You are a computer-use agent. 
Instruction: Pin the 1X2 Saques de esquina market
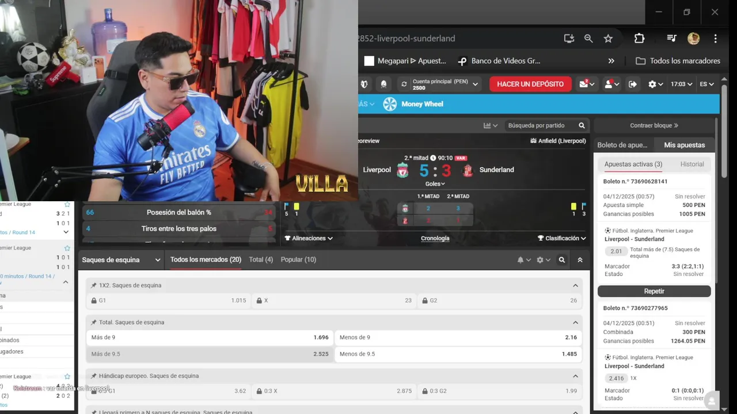[x=93, y=285]
